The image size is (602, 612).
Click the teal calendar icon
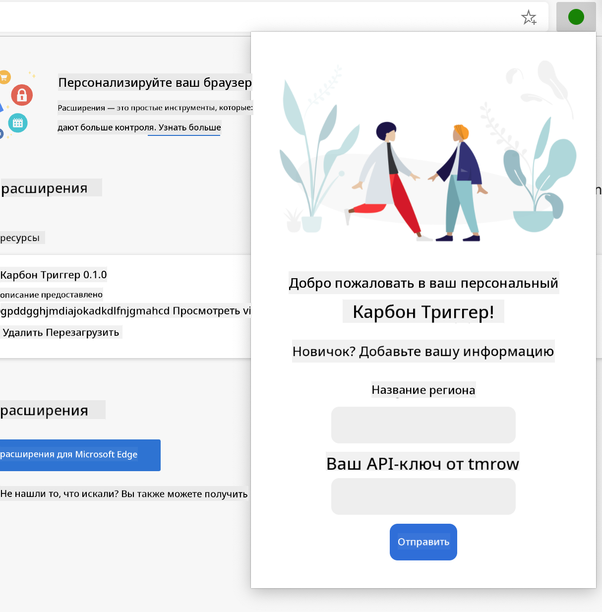[x=18, y=123]
